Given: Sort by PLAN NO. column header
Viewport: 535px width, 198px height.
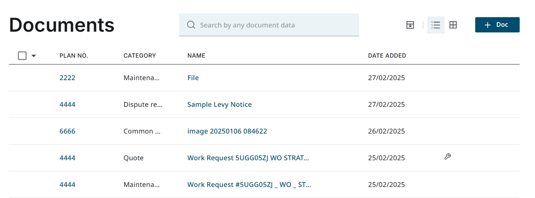Looking at the screenshot, I should (74, 56).
